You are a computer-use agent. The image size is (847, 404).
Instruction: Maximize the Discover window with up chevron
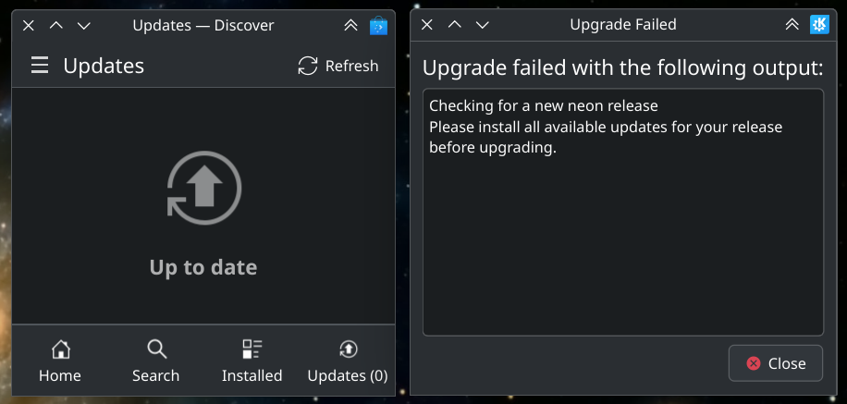point(56,25)
